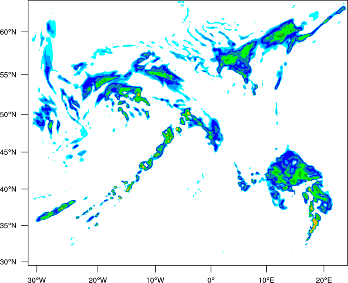Viewport: 348px width, 283px height.
Task: Click the 20°E longitude label
Action: [x=324, y=280]
